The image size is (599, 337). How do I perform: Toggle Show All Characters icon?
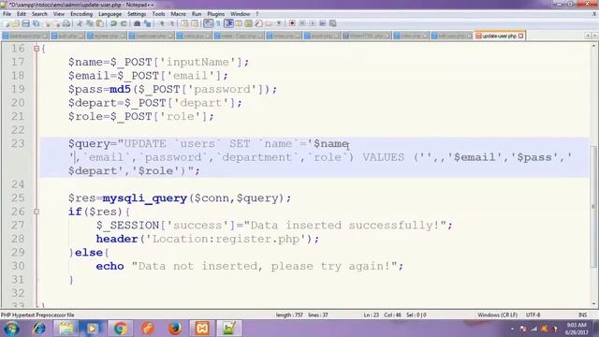[x=218, y=23]
